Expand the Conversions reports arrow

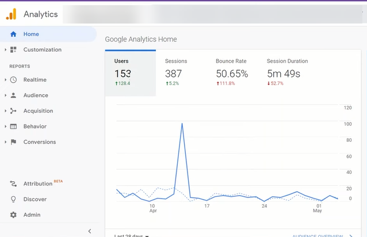[x=5, y=142]
